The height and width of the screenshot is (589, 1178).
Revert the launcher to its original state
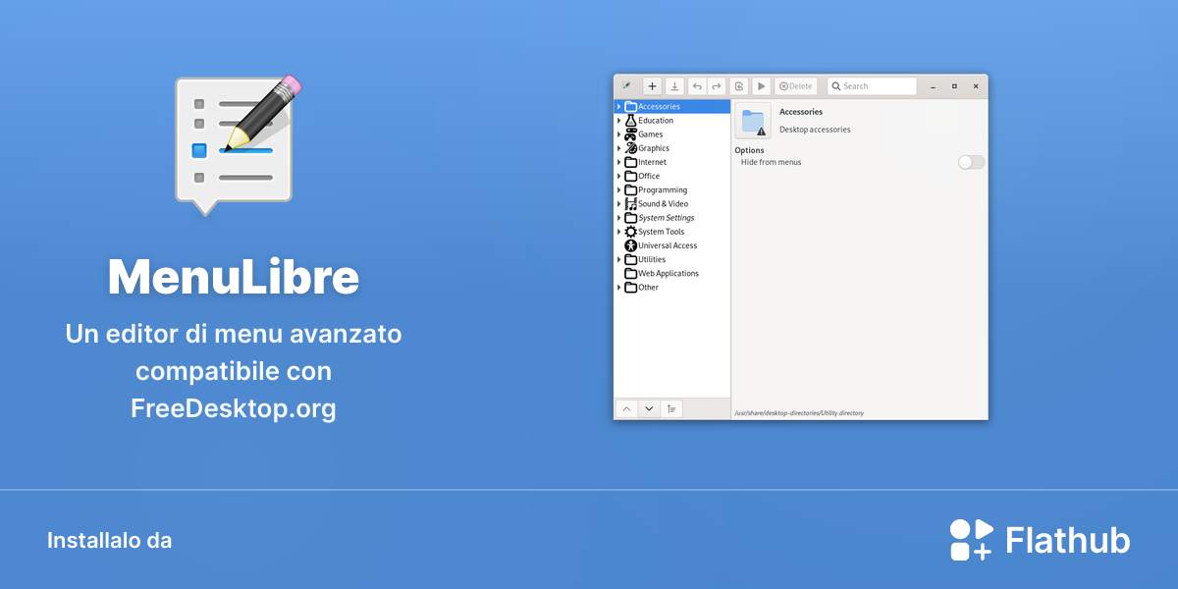(x=739, y=86)
